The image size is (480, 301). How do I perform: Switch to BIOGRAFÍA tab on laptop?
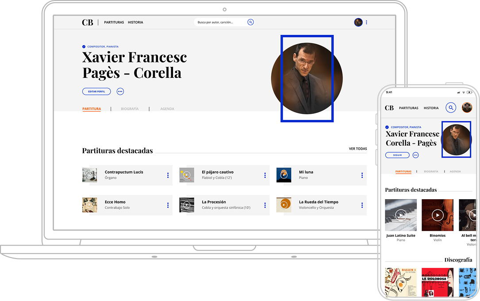[130, 109]
